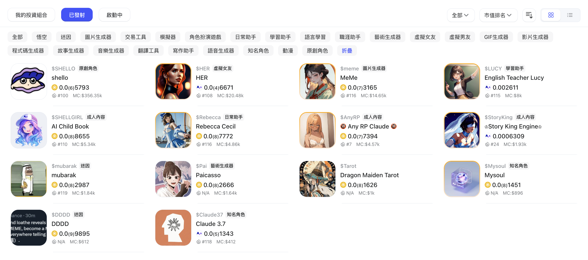Open the Mysoul purple orb icon
This screenshot has width=588, height=260.
pos(462,179)
